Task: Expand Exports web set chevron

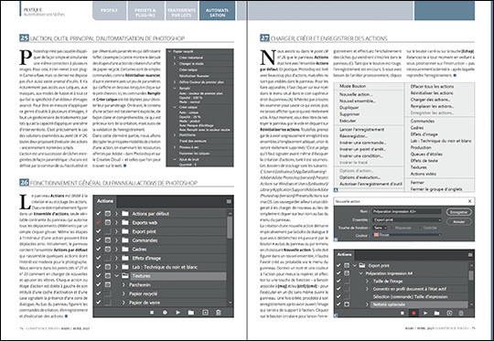Action: click(x=116, y=222)
